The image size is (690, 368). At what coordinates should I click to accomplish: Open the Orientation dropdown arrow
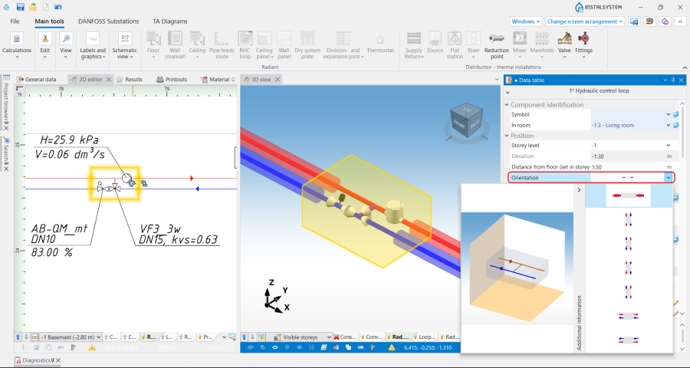(x=668, y=177)
